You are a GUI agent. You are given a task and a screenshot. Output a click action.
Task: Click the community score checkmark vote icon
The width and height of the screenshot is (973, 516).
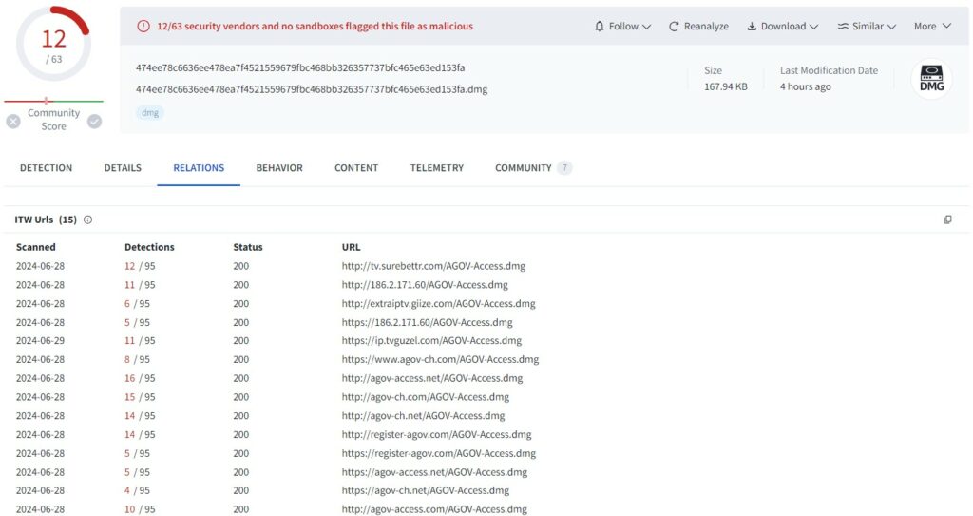pyautogui.click(x=94, y=121)
